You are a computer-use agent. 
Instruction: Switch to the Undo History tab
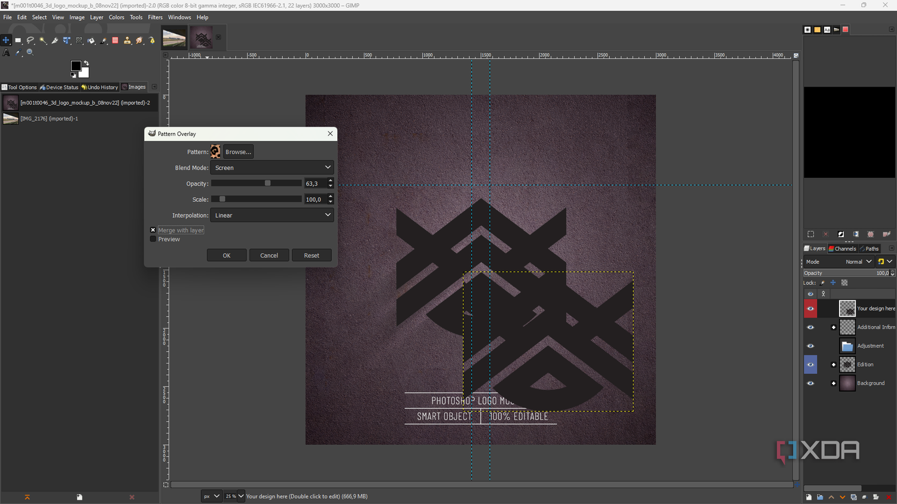(x=100, y=87)
